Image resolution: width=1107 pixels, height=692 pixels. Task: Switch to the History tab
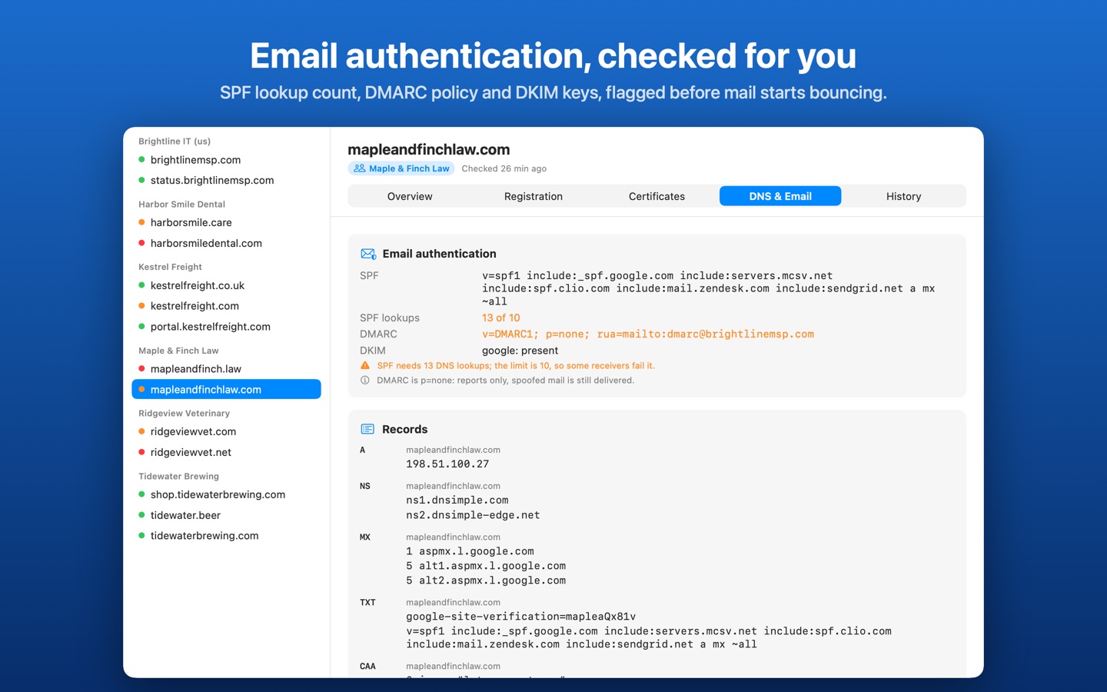pos(903,196)
